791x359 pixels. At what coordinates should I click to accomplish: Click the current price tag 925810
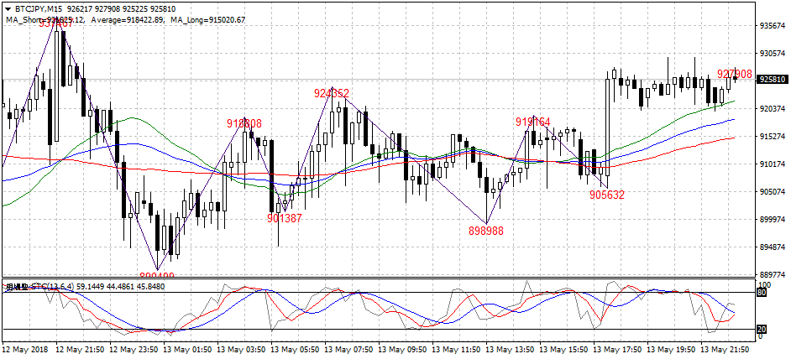[x=772, y=80]
